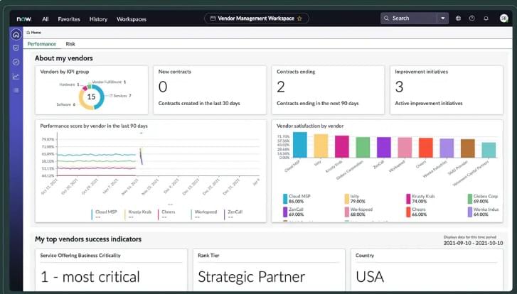Click Workspeed swatch in satisfaction legend
Screen dimensions: 517x294
click(347, 212)
